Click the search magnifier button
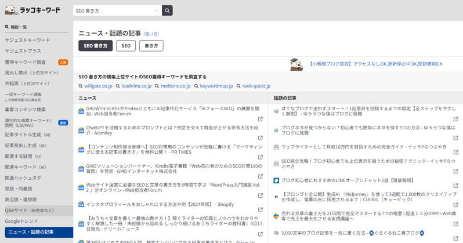Image resolution: width=463 pixels, height=243 pixels. 167,10
